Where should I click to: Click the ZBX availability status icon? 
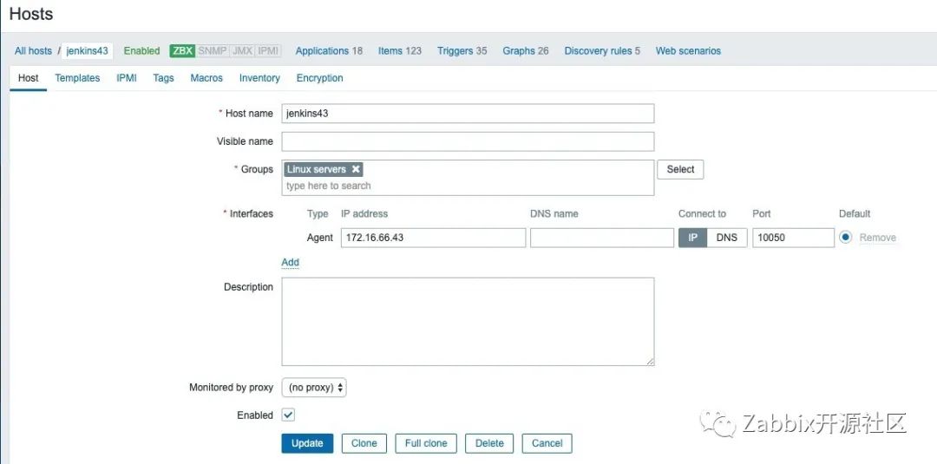click(x=182, y=51)
